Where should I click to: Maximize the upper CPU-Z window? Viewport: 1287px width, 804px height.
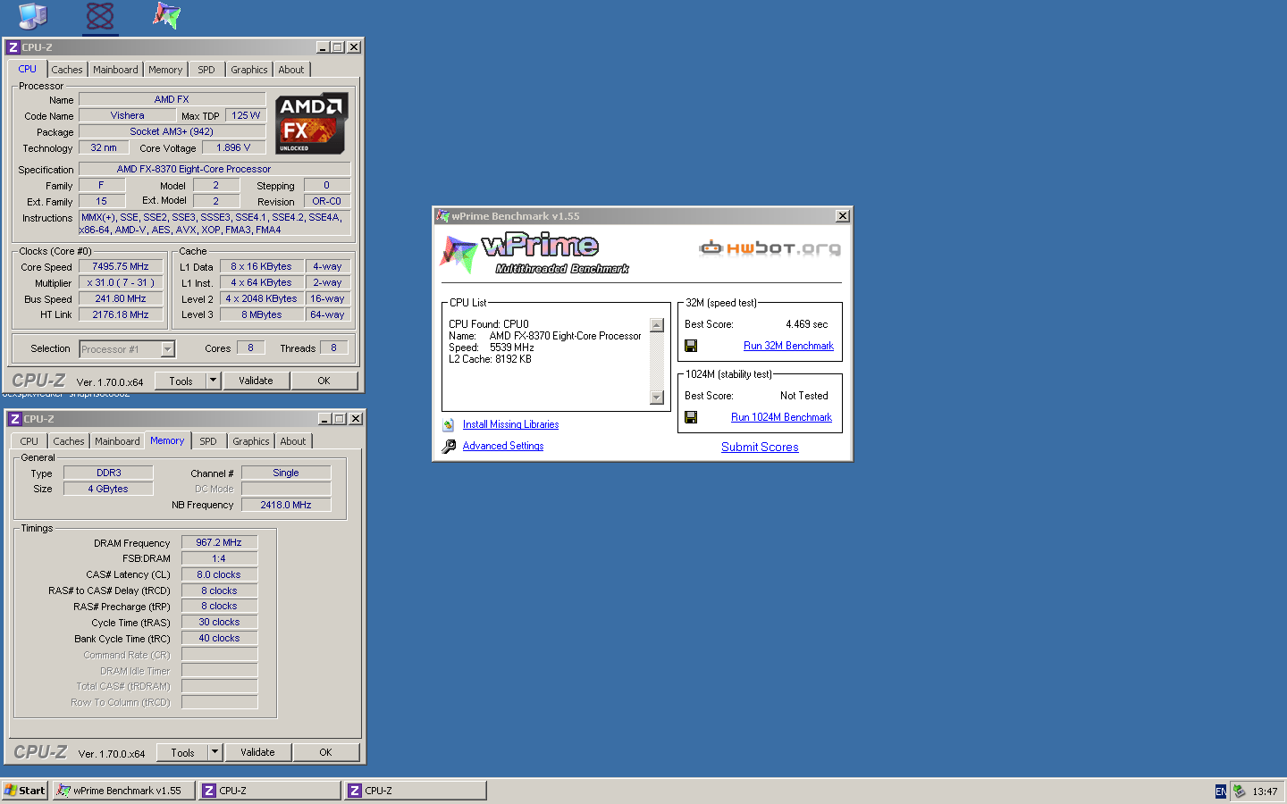pos(338,47)
